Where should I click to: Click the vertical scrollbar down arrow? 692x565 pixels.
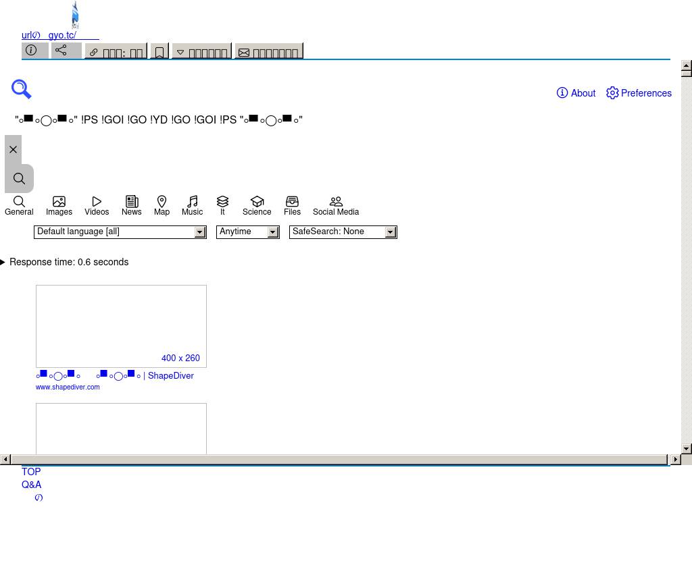click(686, 448)
